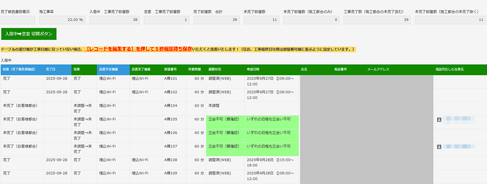Click the user icon in the A棟107 row

click(x=439, y=147)
